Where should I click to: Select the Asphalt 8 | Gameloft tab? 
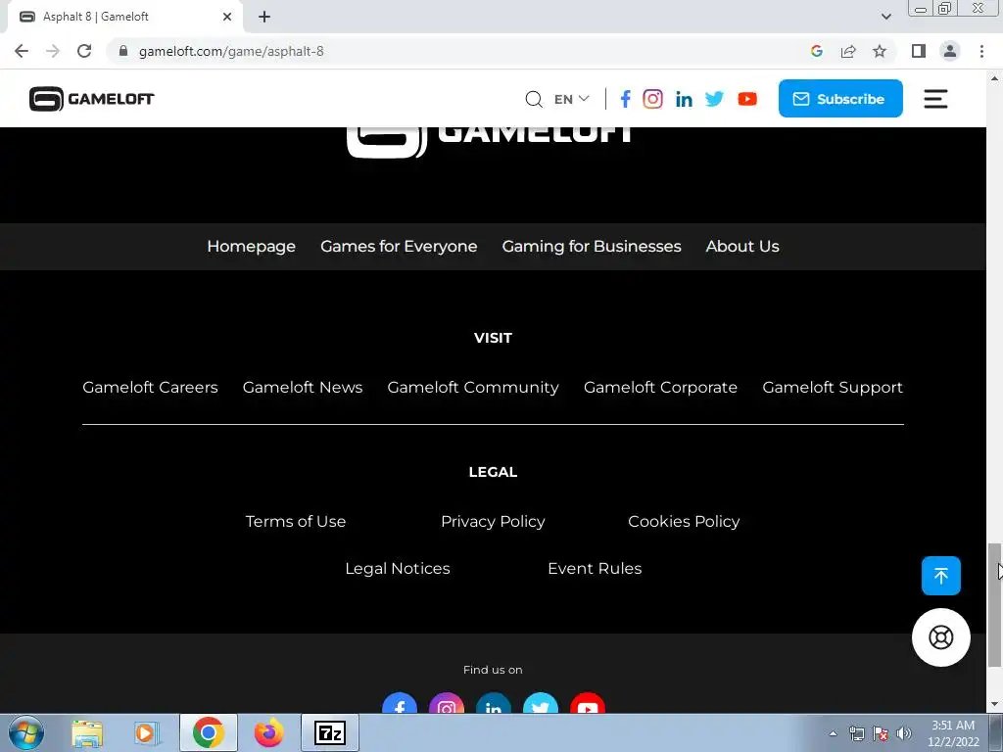pyautogui.click(x=124, y=17)
